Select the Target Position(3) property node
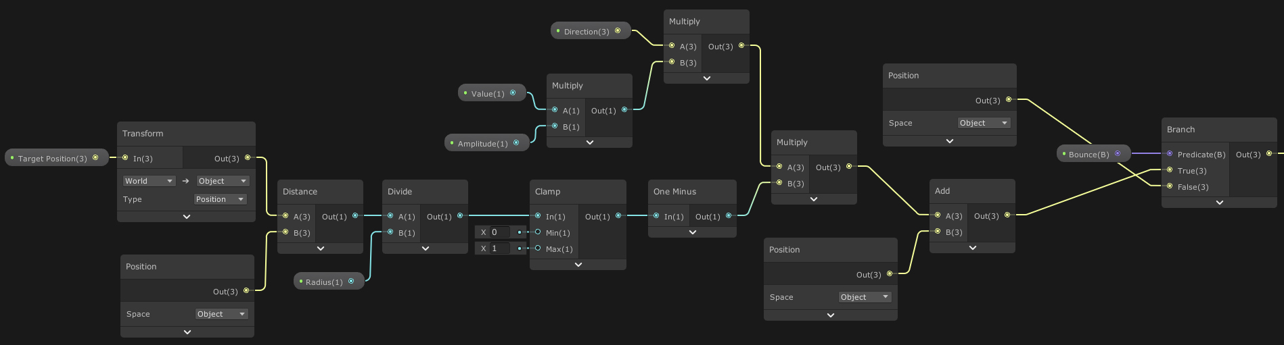Image resolution: width=1284 pixels, height=345 pixels. (56, 158)
